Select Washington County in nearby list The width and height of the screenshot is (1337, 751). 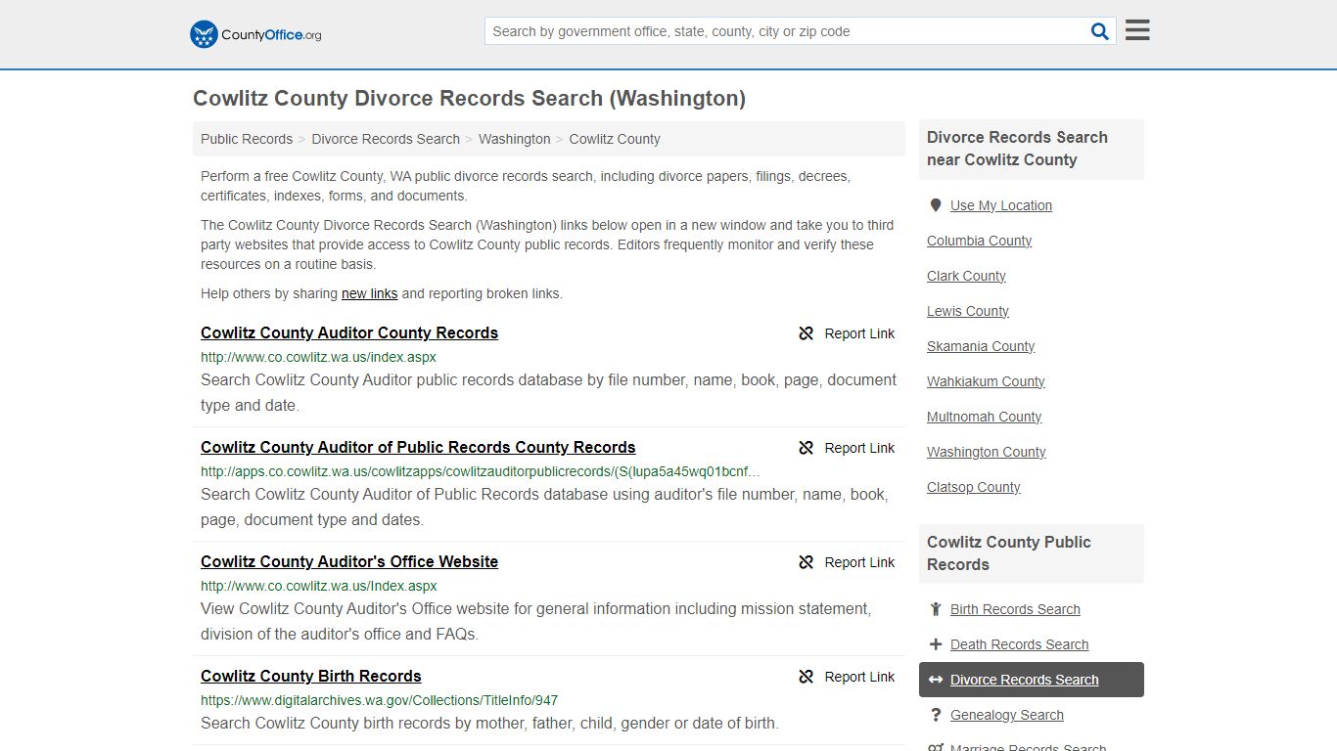pyautogui.click(x=987, y=452)
